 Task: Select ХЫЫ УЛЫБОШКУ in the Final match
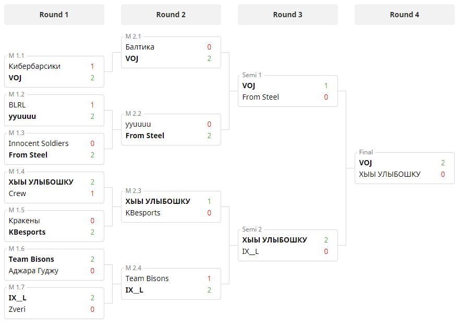(390, 174)
